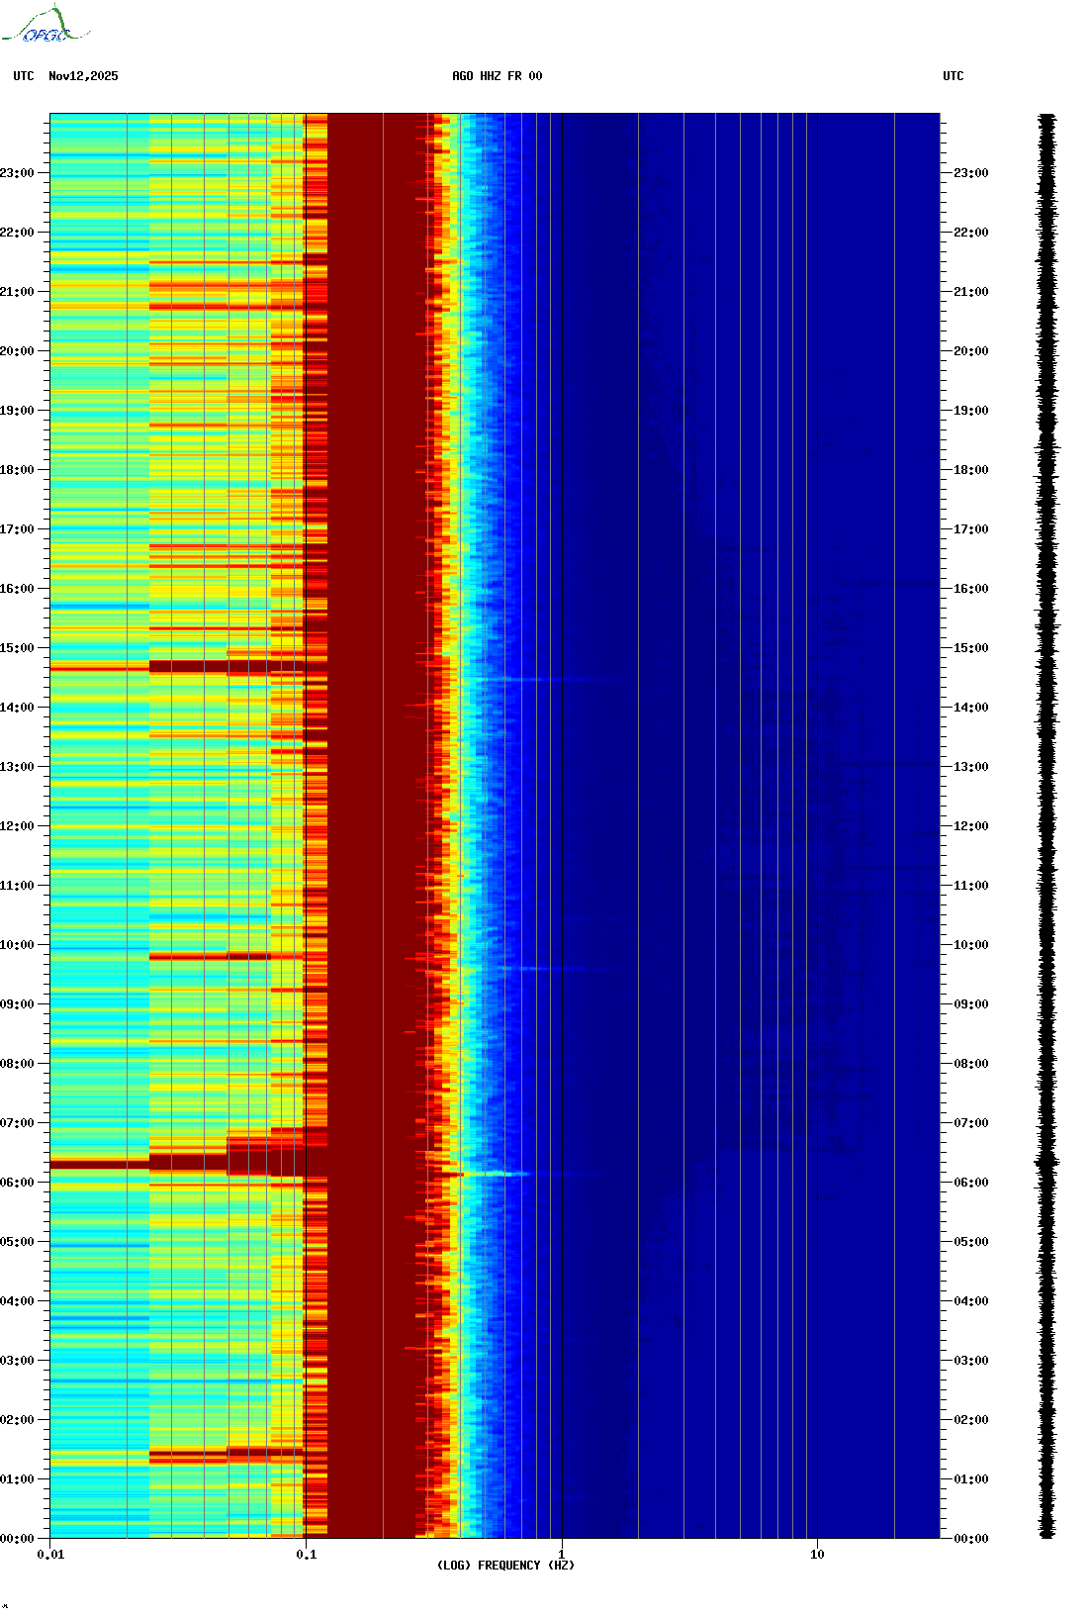
Task: Click the left-axis 00:00 time label
Action: point(17,1539)
